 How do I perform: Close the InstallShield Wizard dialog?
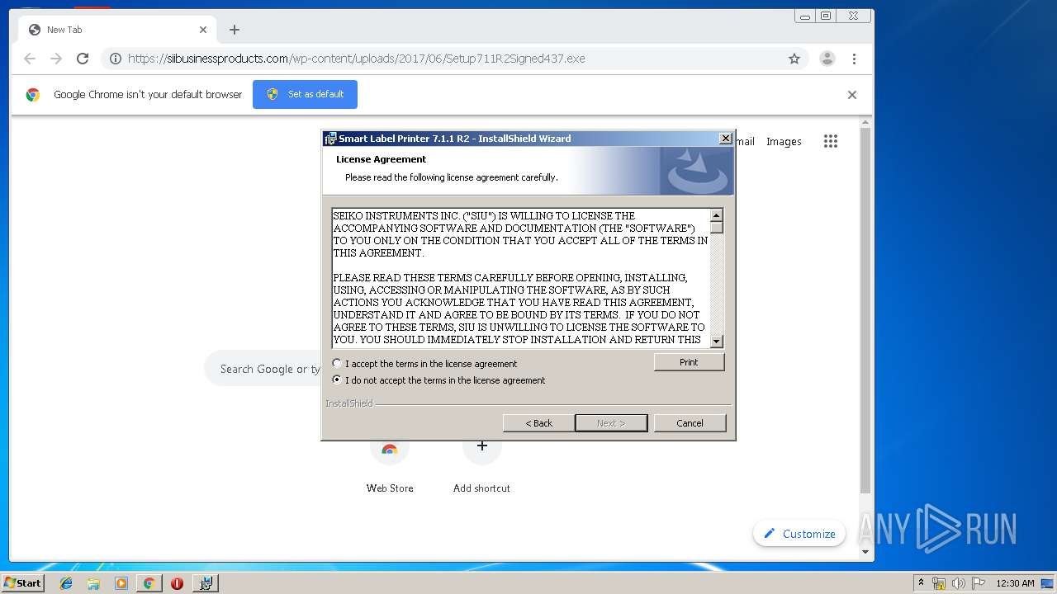pos(725,139)
